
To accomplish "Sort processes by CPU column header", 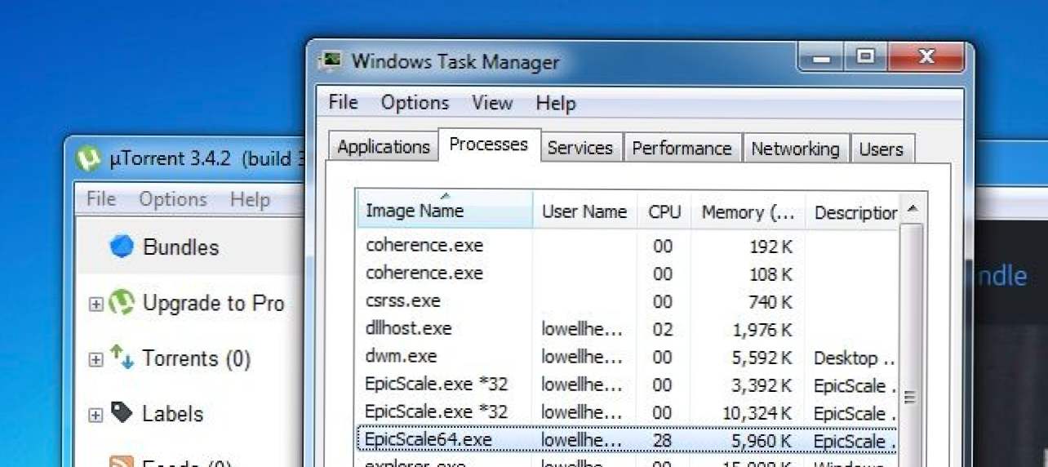I will [664, 211].
